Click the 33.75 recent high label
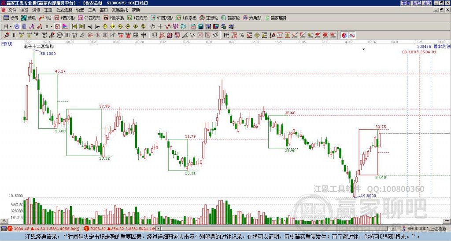The width and height of the screenshot is (451, 241). point(381,127)
